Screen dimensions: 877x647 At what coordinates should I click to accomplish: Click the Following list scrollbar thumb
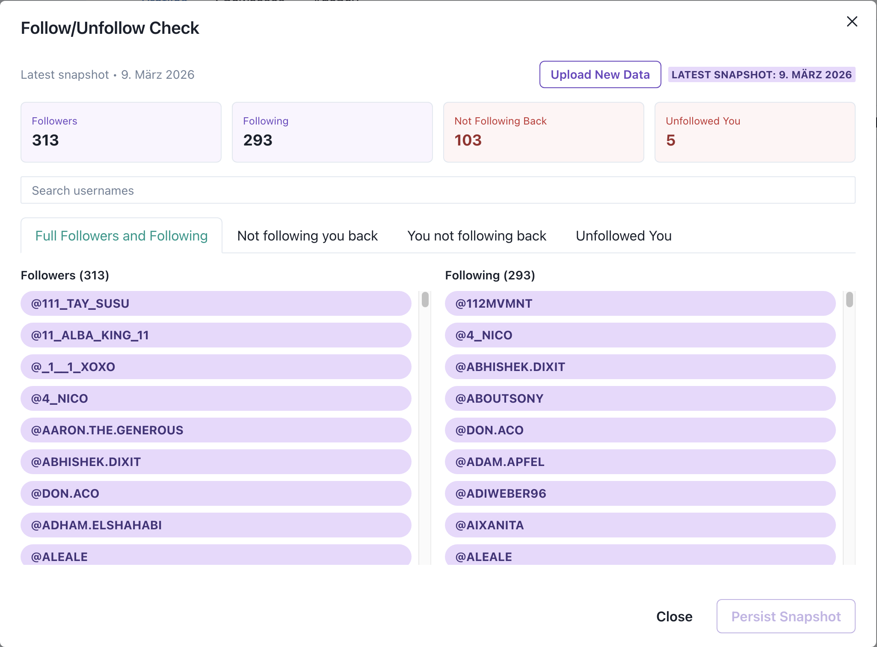(x=849, y=300)
